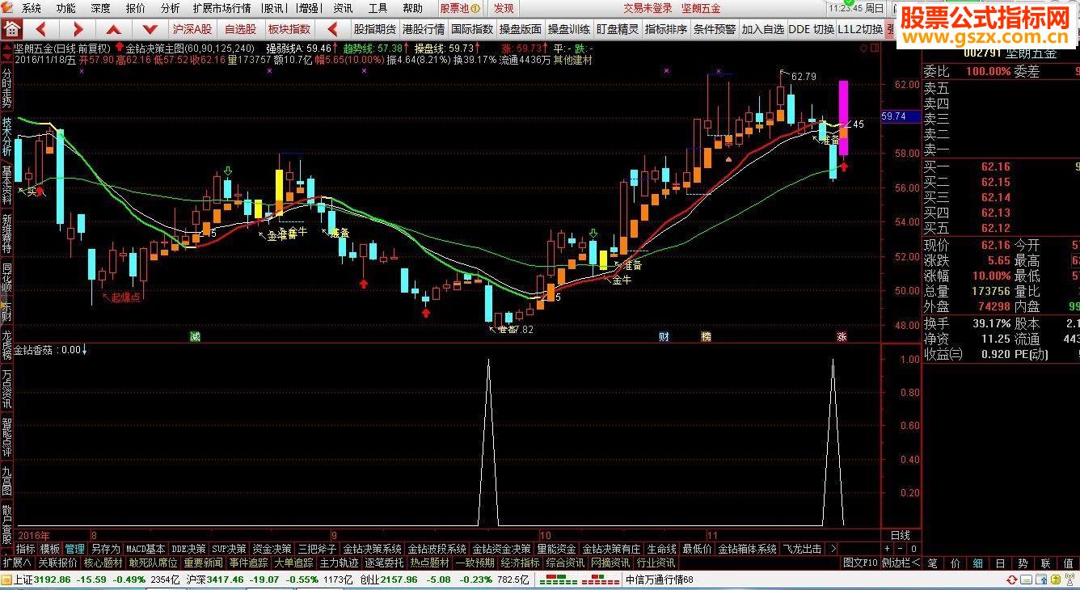Select the DDE决策 indicator tab
The width and height of the screenshot is (1080, 590).
click(188, 549)
